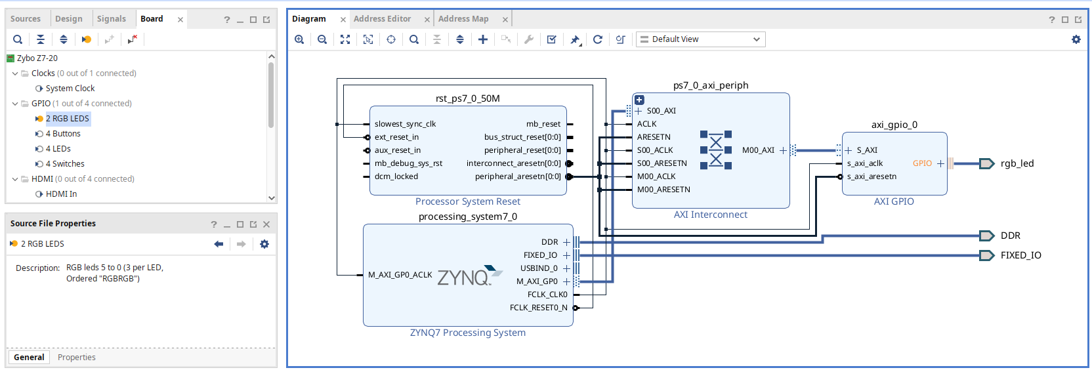Select the Zybo Z7-20 board root node
The height and width of the screenshot is (370, 1092).
coord(37,58)
